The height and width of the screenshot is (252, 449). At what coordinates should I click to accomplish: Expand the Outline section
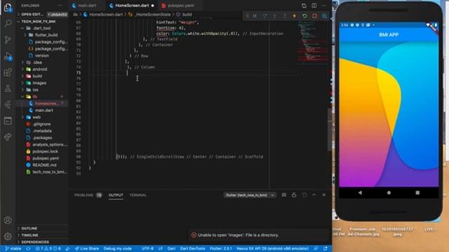(x=42, y=228)
